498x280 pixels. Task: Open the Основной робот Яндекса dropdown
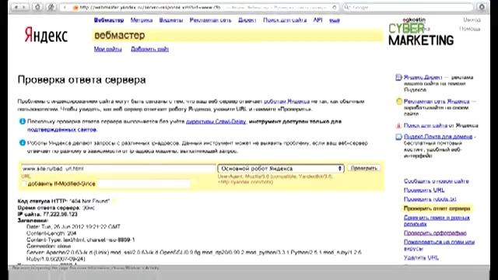(x=281, y=168)
